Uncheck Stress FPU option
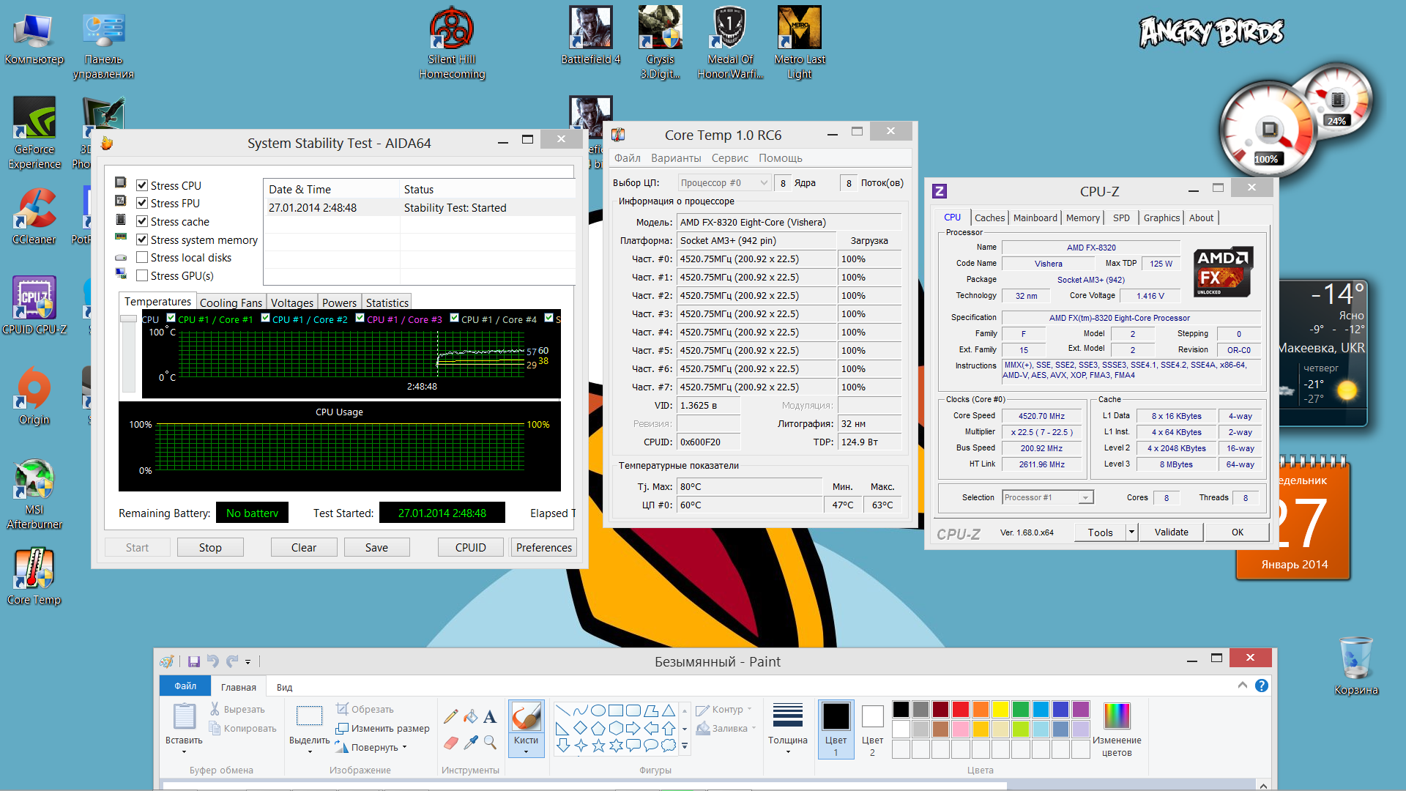Image resolution: width=1406 pixels, height=791 pixels. pyautogui.click(x=142, y=204)
